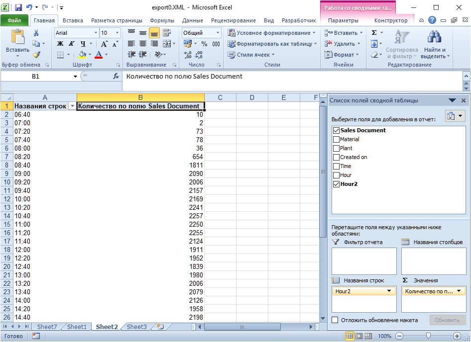Check the Plant field checkbox
Image resolution: width=471 pixels, height=342 pixels.
337,149
